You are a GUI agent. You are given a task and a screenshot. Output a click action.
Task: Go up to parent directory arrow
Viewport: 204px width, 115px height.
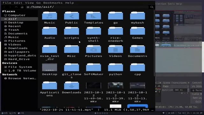pos(16,7)
